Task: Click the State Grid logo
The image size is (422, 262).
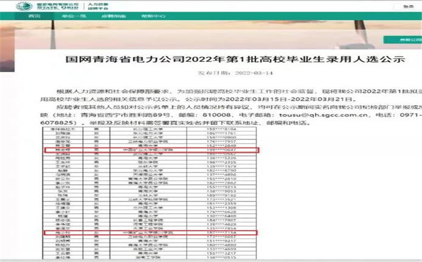Action: tap(47, 6)
